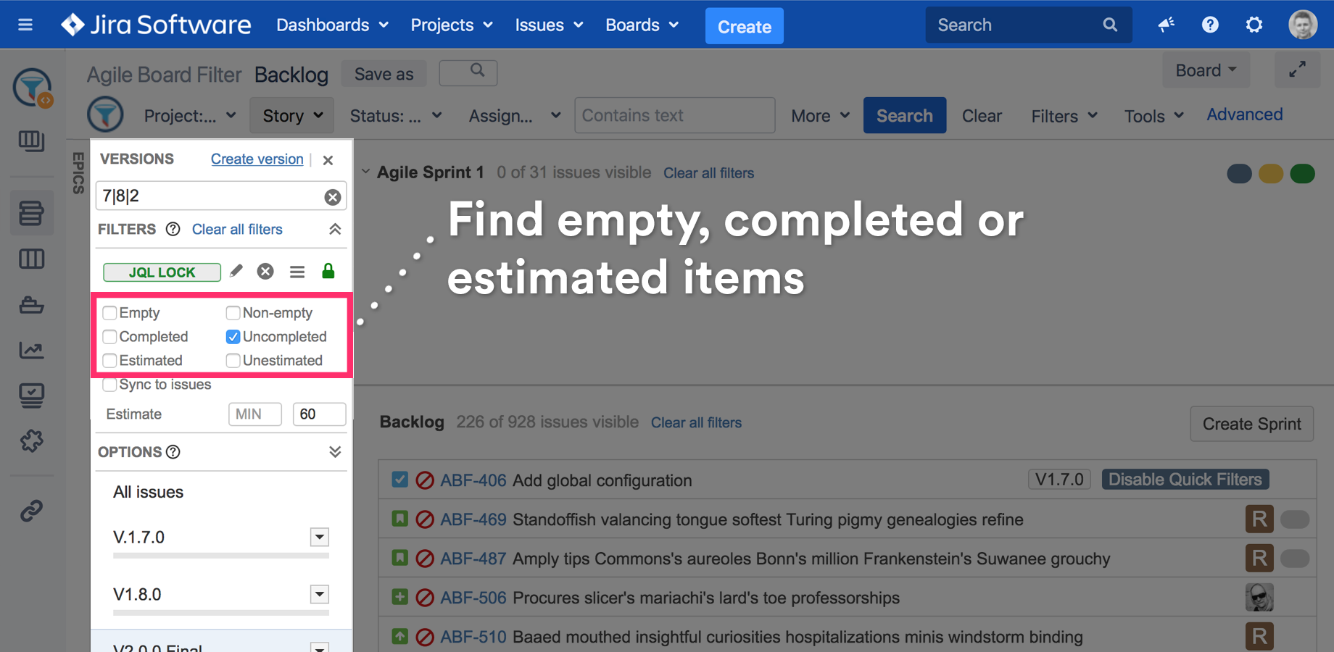Open the Dashboards menu
The image size is (1334, 652).
(x=332, y=25)
